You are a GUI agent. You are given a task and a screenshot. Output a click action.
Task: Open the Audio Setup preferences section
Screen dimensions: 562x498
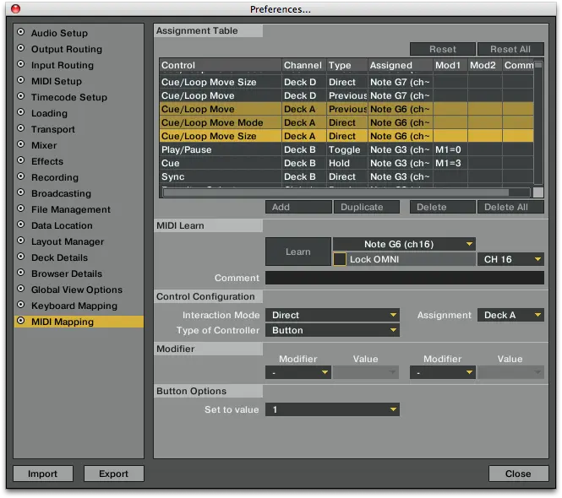click(59, 33)
